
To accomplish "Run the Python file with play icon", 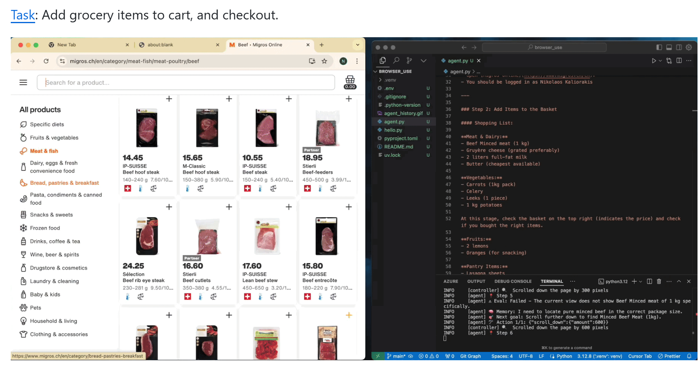I will coord(654,61).
